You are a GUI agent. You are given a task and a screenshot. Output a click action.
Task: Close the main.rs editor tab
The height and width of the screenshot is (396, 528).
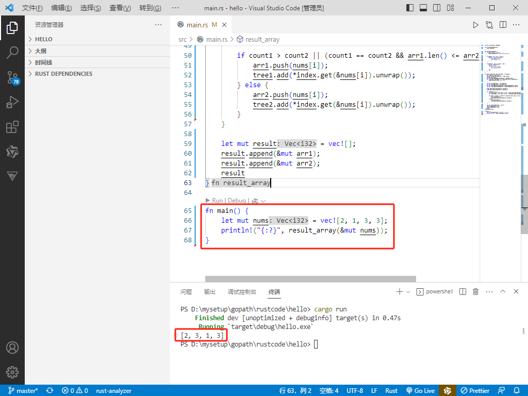(224, 25)
